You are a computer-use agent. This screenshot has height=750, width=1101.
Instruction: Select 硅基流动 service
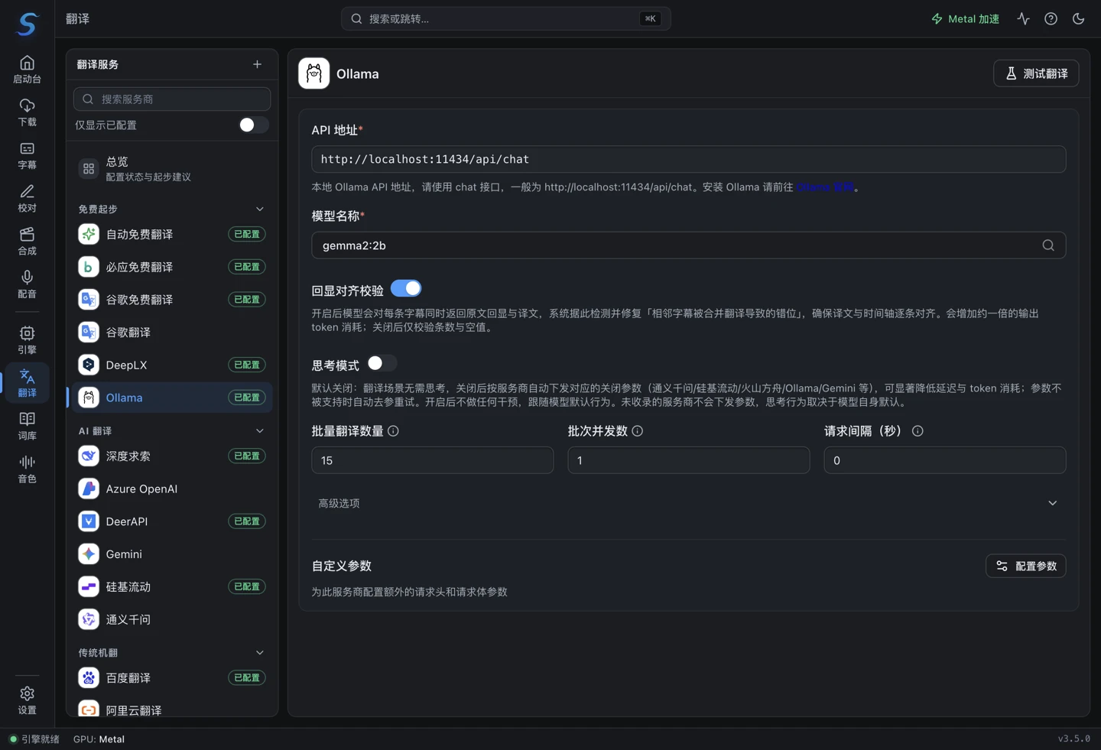coord(172,586)
